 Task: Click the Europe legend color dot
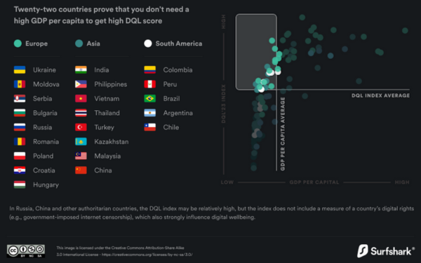click(x=18, y=43)
